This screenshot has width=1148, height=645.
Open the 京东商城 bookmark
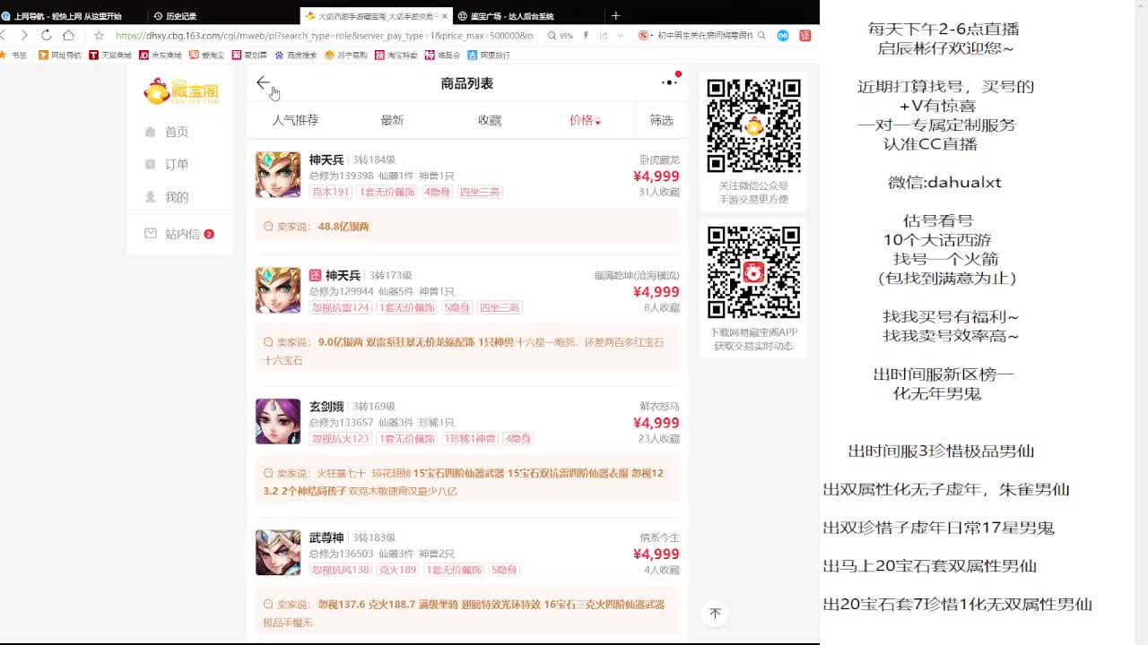(161, 55)
